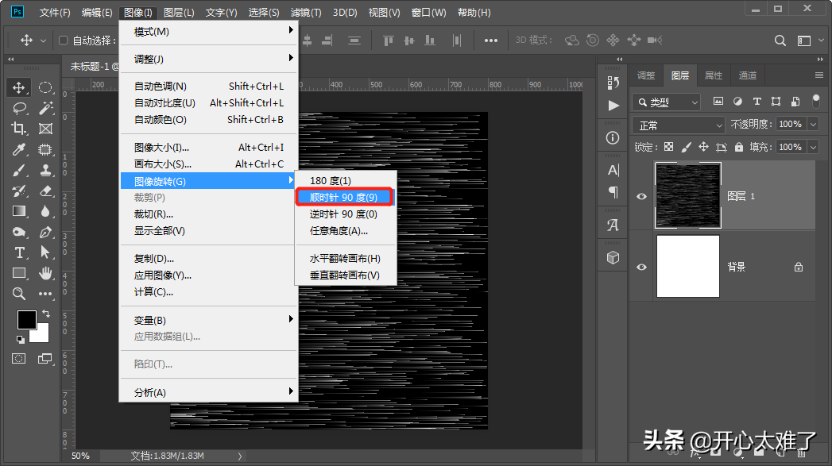
Task: Open the 3D panel cube icon
Action: (613, 258)
